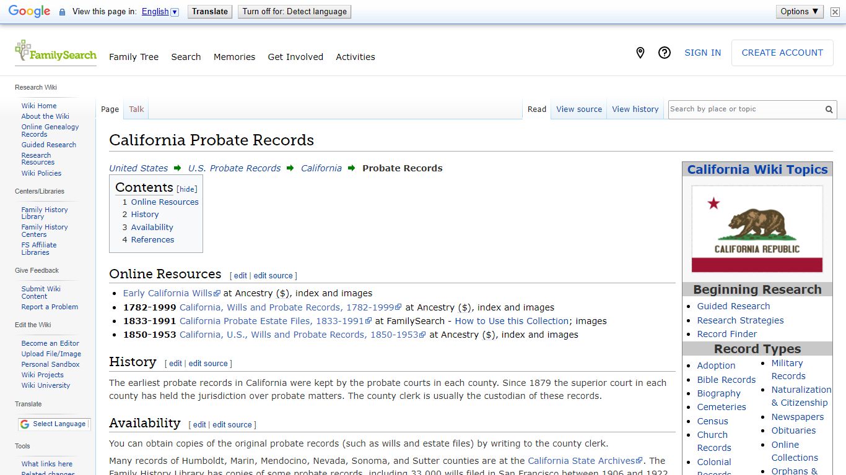846x475 pixels.
Task: Click the Translate button
Action: pos(210,12)
